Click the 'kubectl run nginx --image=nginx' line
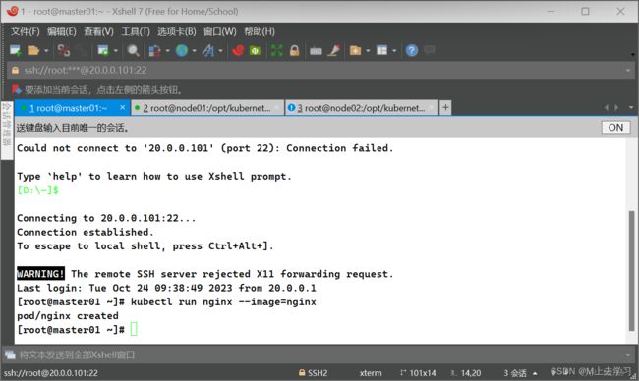639x381 pixels. tap(223, 301)
